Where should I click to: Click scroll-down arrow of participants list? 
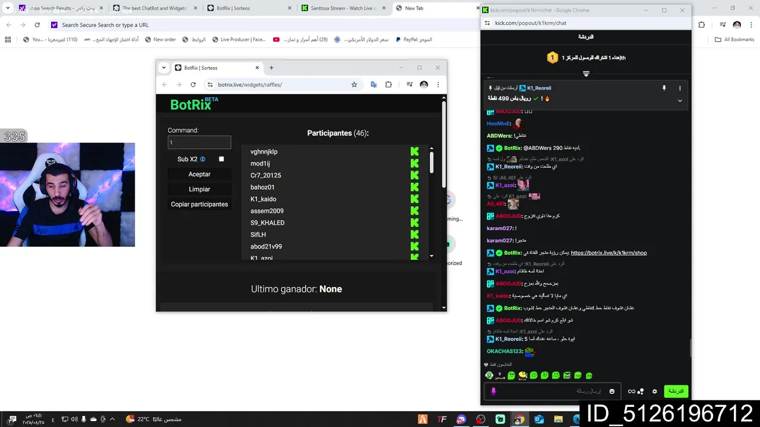tap(432, 256)
